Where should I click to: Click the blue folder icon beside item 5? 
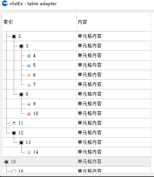coord(29,65)
